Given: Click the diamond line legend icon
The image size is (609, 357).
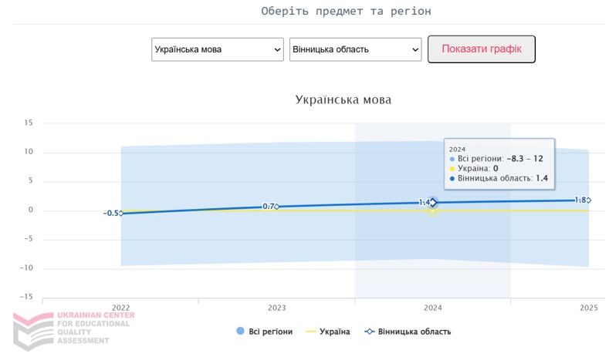Looking at the screenshot, I should [370, 332].
